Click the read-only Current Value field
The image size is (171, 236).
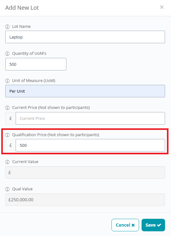pos(85,172)
